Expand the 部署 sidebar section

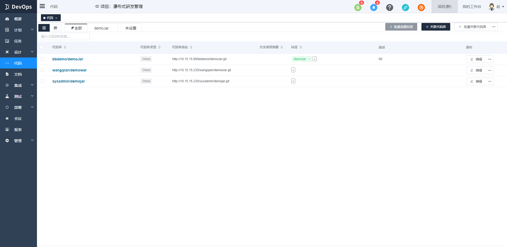coord(18,108)
